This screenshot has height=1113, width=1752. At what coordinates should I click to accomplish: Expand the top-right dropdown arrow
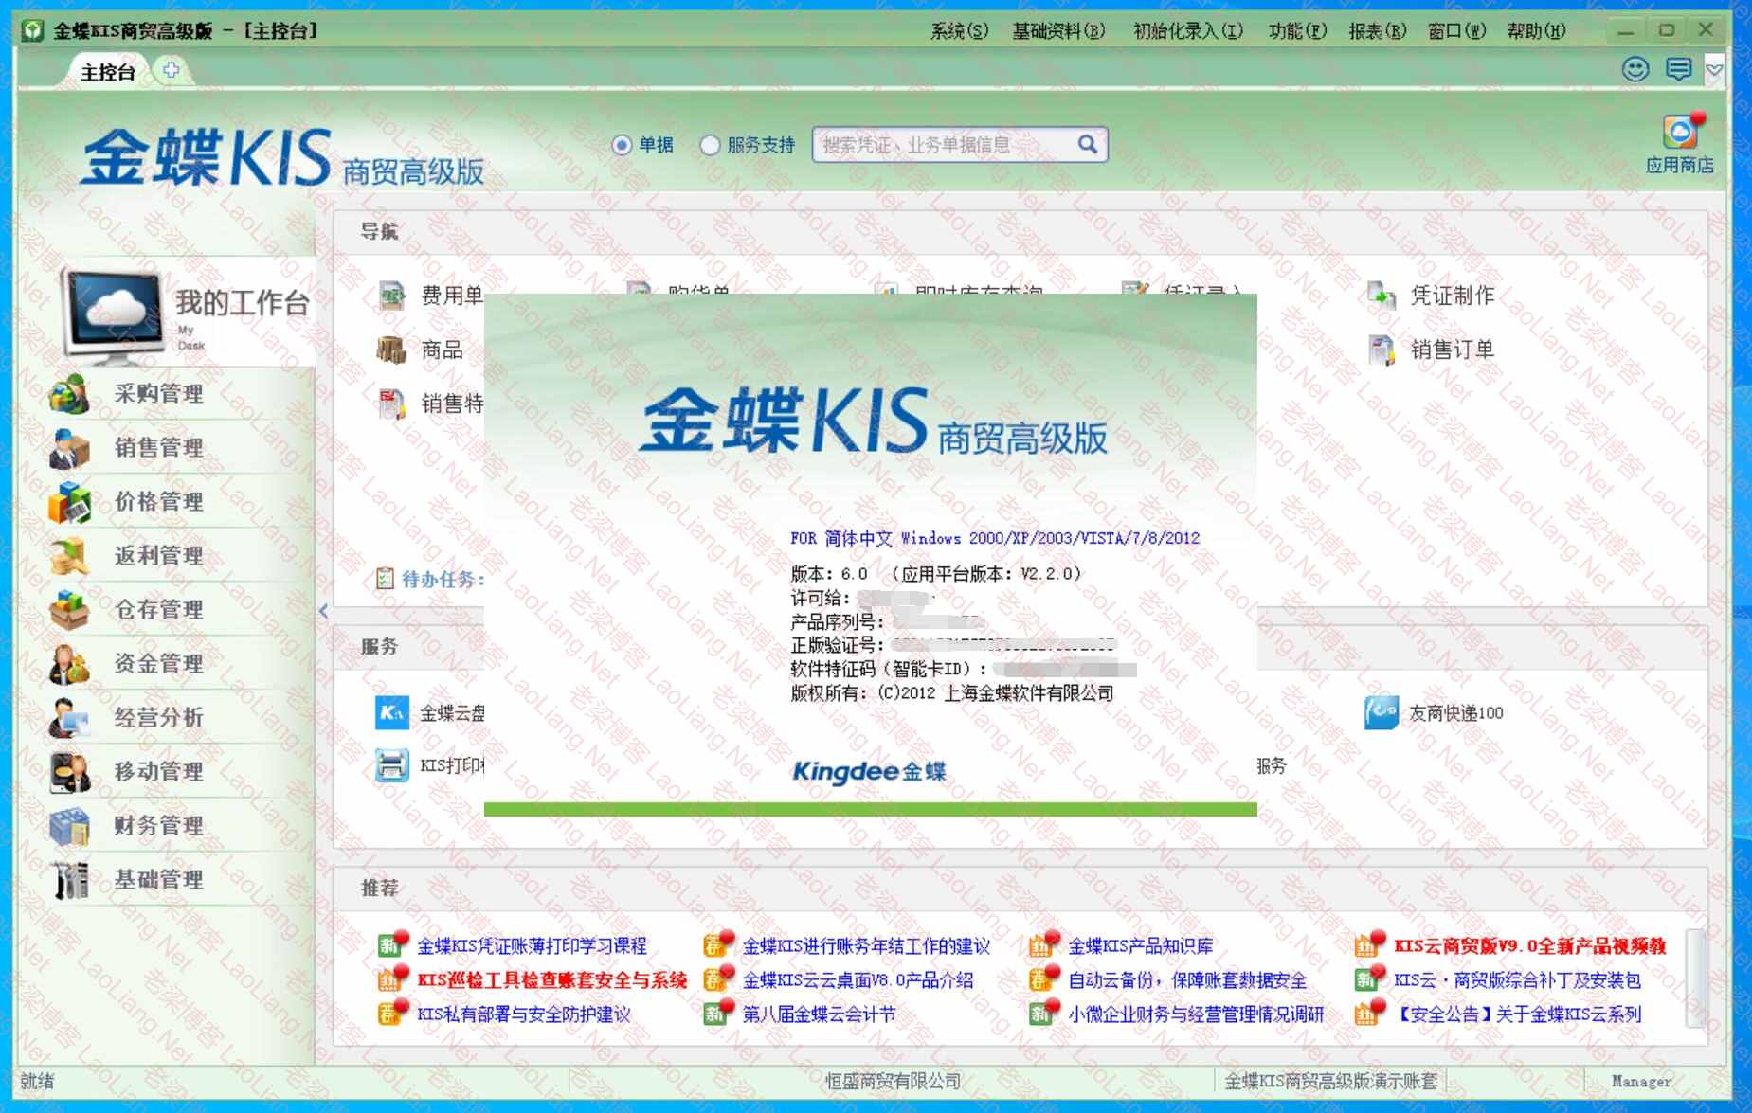coord(1714,69)
